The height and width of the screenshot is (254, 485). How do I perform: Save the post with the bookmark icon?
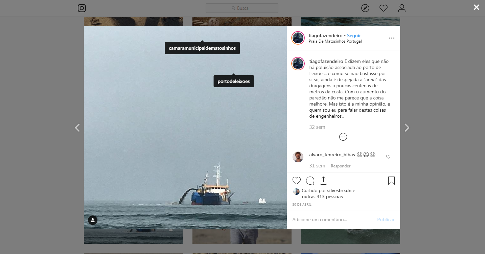coord(391,181)
